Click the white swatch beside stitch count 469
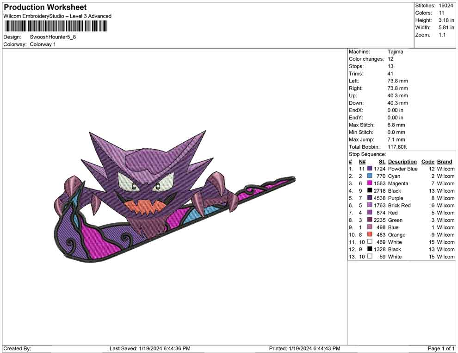Screen dimensions: 458x353 (370, 241)
